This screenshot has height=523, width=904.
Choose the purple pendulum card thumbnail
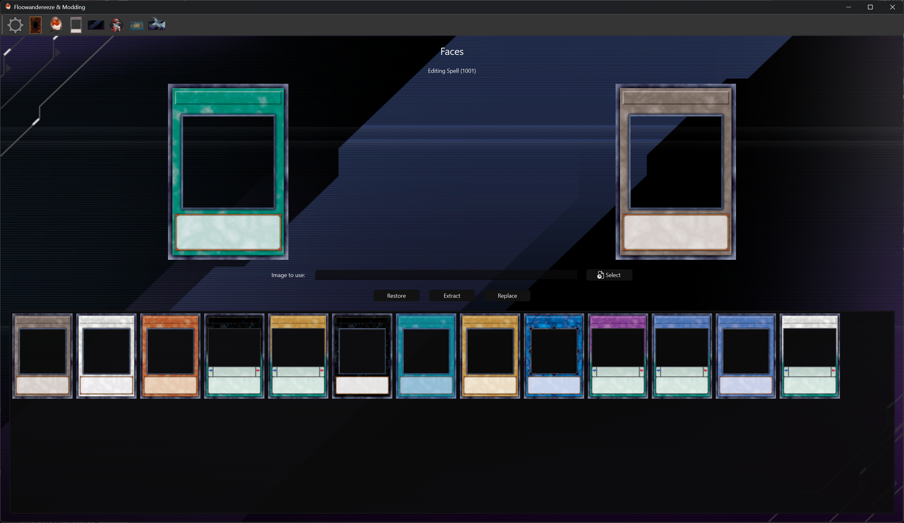[x=618, y=356]
